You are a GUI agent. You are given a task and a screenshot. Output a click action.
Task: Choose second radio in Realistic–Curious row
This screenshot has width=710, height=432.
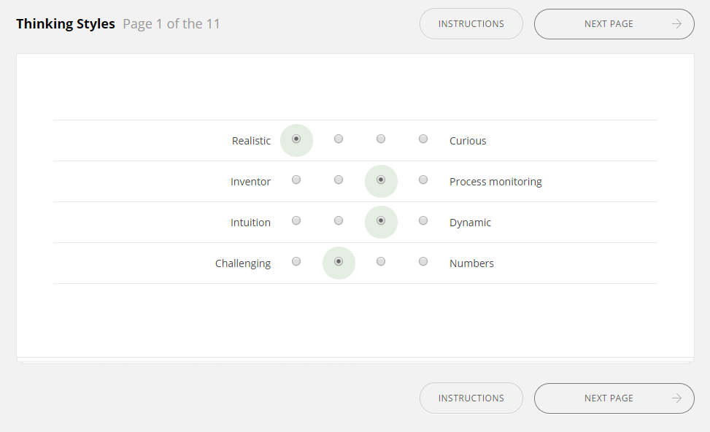(x=339, y=139)
